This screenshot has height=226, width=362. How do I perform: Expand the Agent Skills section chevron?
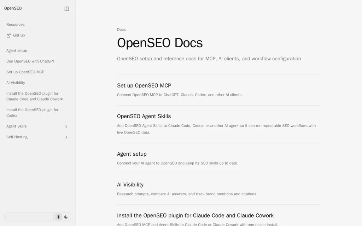[66, 127]
